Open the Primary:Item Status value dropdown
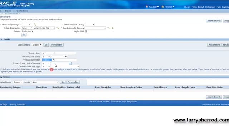 (x=59, y=57)
